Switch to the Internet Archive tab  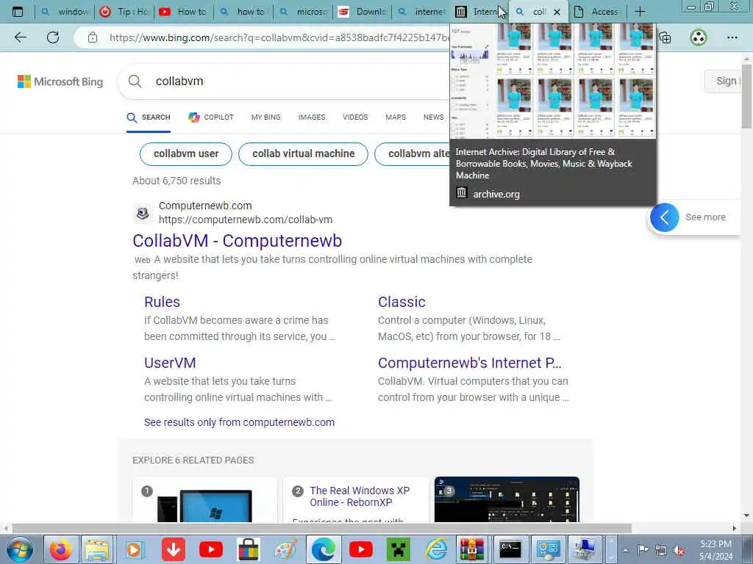click(480, 12)
